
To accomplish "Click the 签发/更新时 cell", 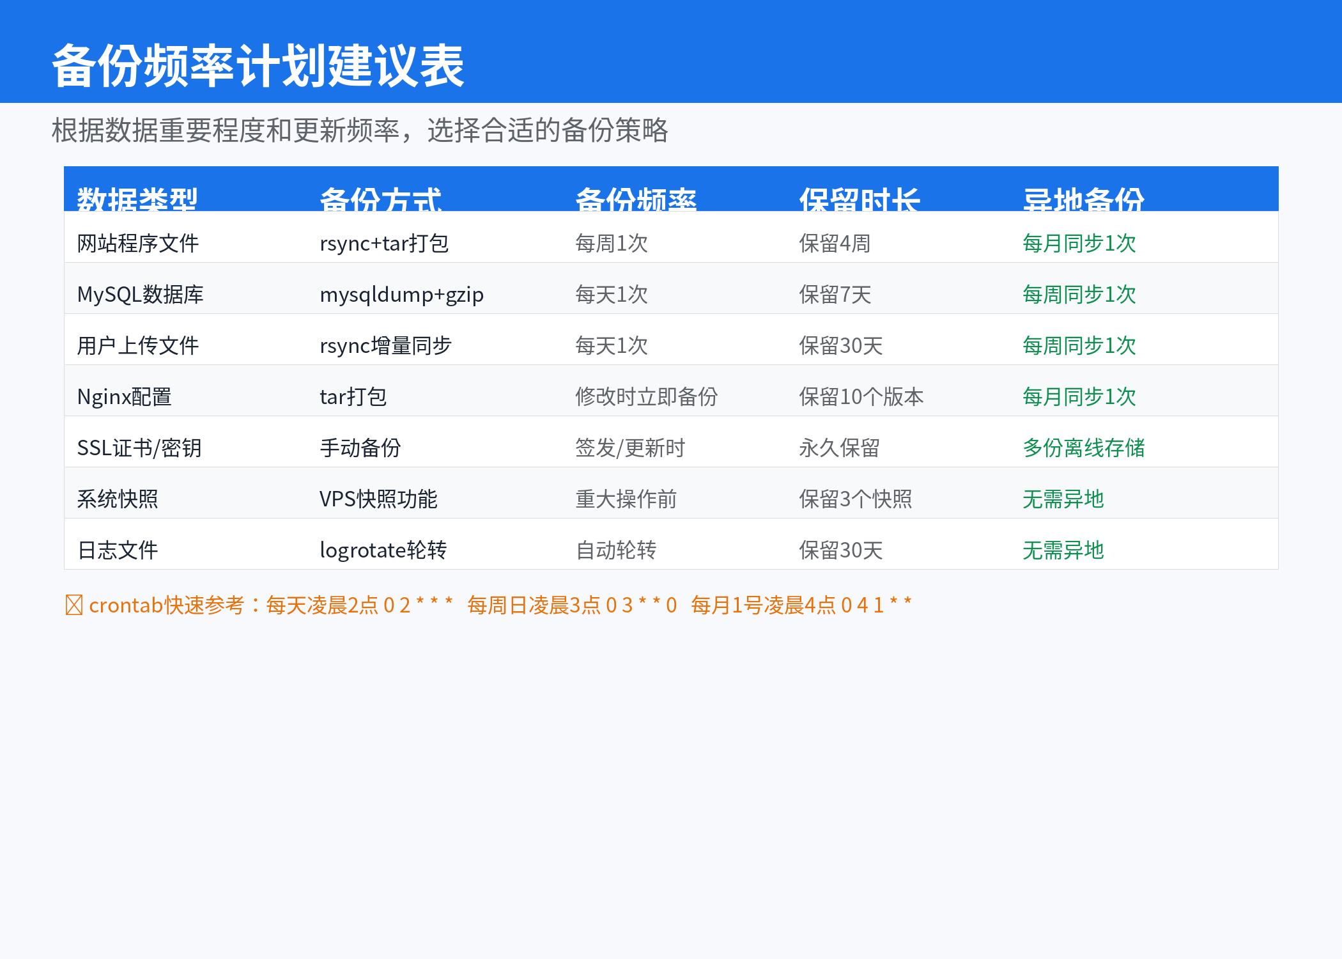I will tap(630, 448).
